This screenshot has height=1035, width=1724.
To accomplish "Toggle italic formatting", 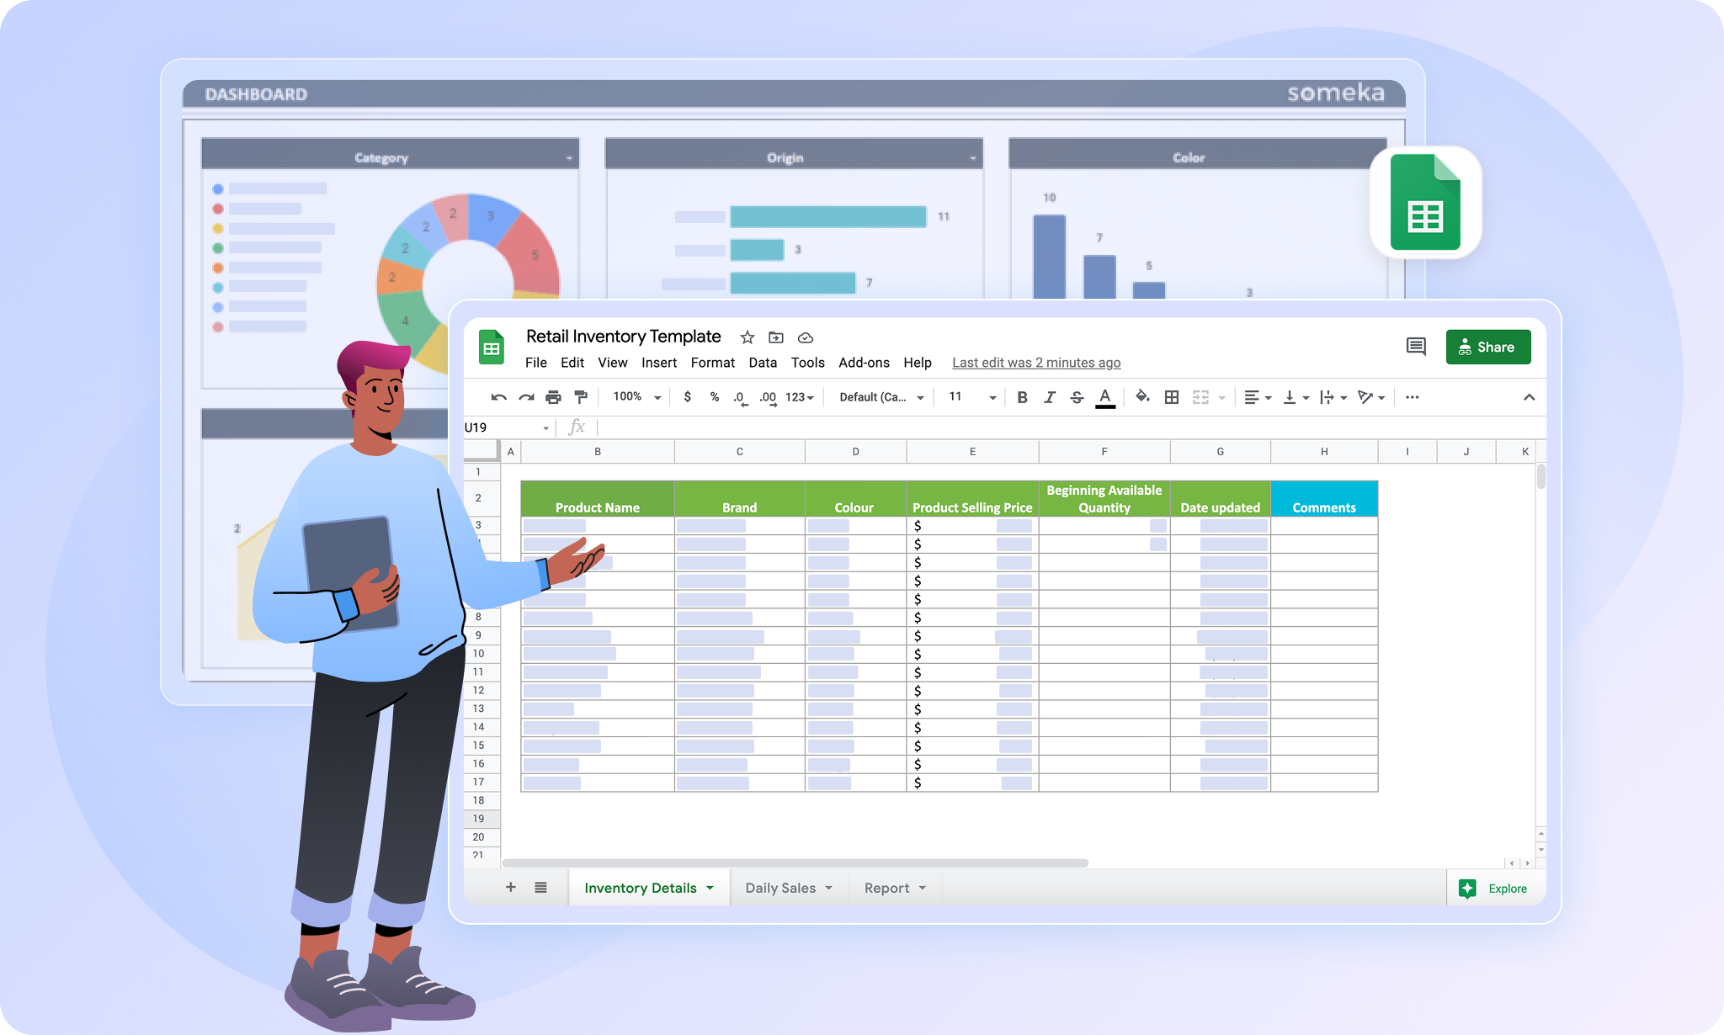I will click(x=1049, y=397).
